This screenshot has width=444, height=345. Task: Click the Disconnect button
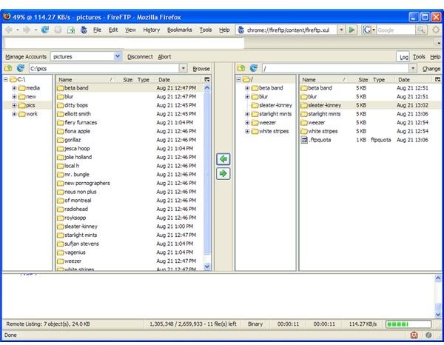pyautogui.click(x=140, y=57)
